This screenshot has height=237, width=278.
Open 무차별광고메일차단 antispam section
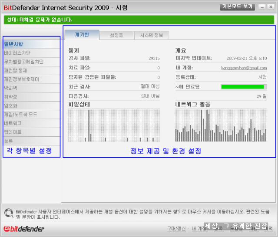point(32,62)
